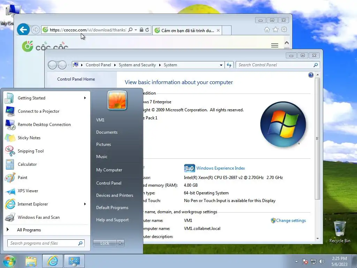Click the user account picture in start menu
This screenshot has width=357, height=268.
[x=117, y=100]
